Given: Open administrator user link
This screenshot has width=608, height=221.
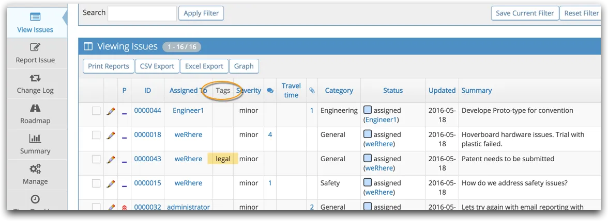Looking at the screenshot, I should click(x=188, y=207).
